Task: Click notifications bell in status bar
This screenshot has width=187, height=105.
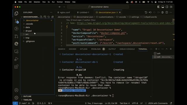Action: point(171,103)
